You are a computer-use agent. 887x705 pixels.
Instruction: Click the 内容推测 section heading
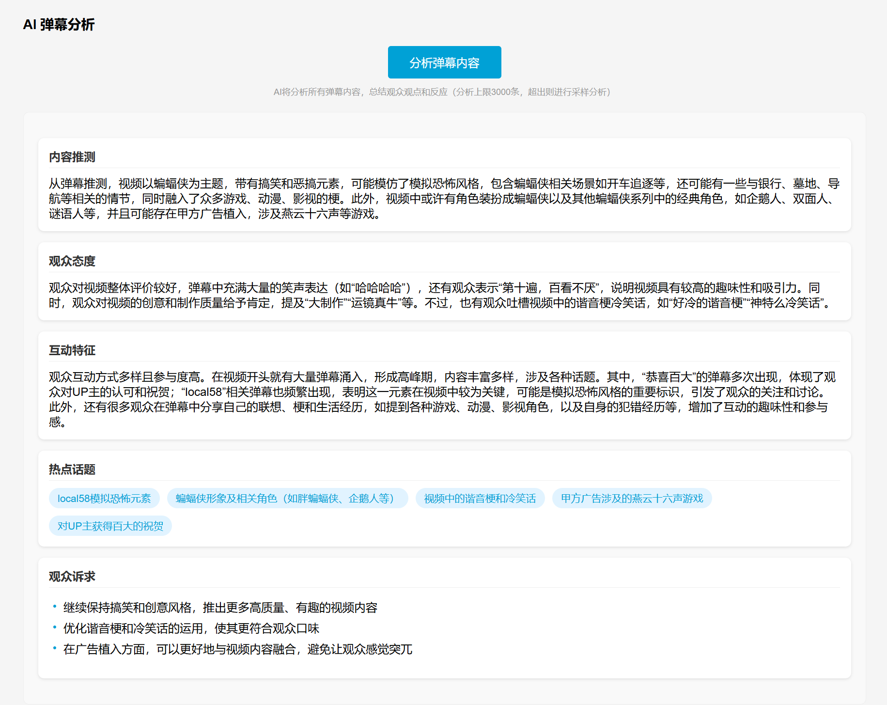coord(72,157)
